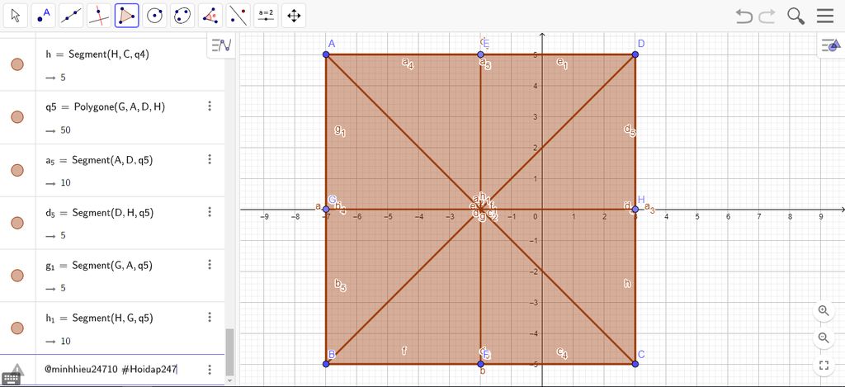Open the Algebra view style bar
The width and height of the screenshot is (845, 387).
(x=221, y=46)
